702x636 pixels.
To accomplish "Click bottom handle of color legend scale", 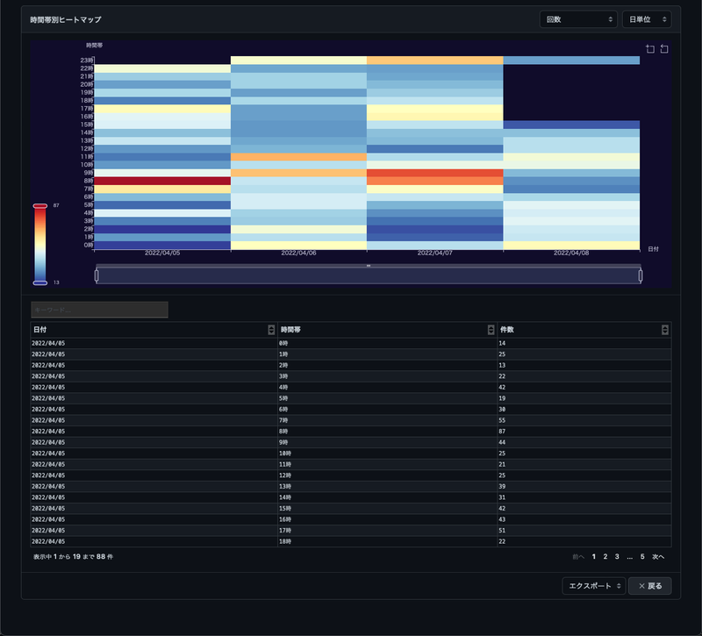I will (x=39, y=282).
